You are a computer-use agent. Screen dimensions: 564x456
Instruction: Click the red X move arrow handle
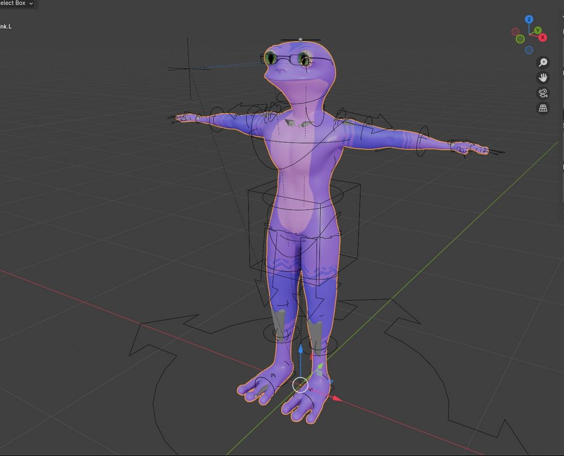tap(336, 398)
